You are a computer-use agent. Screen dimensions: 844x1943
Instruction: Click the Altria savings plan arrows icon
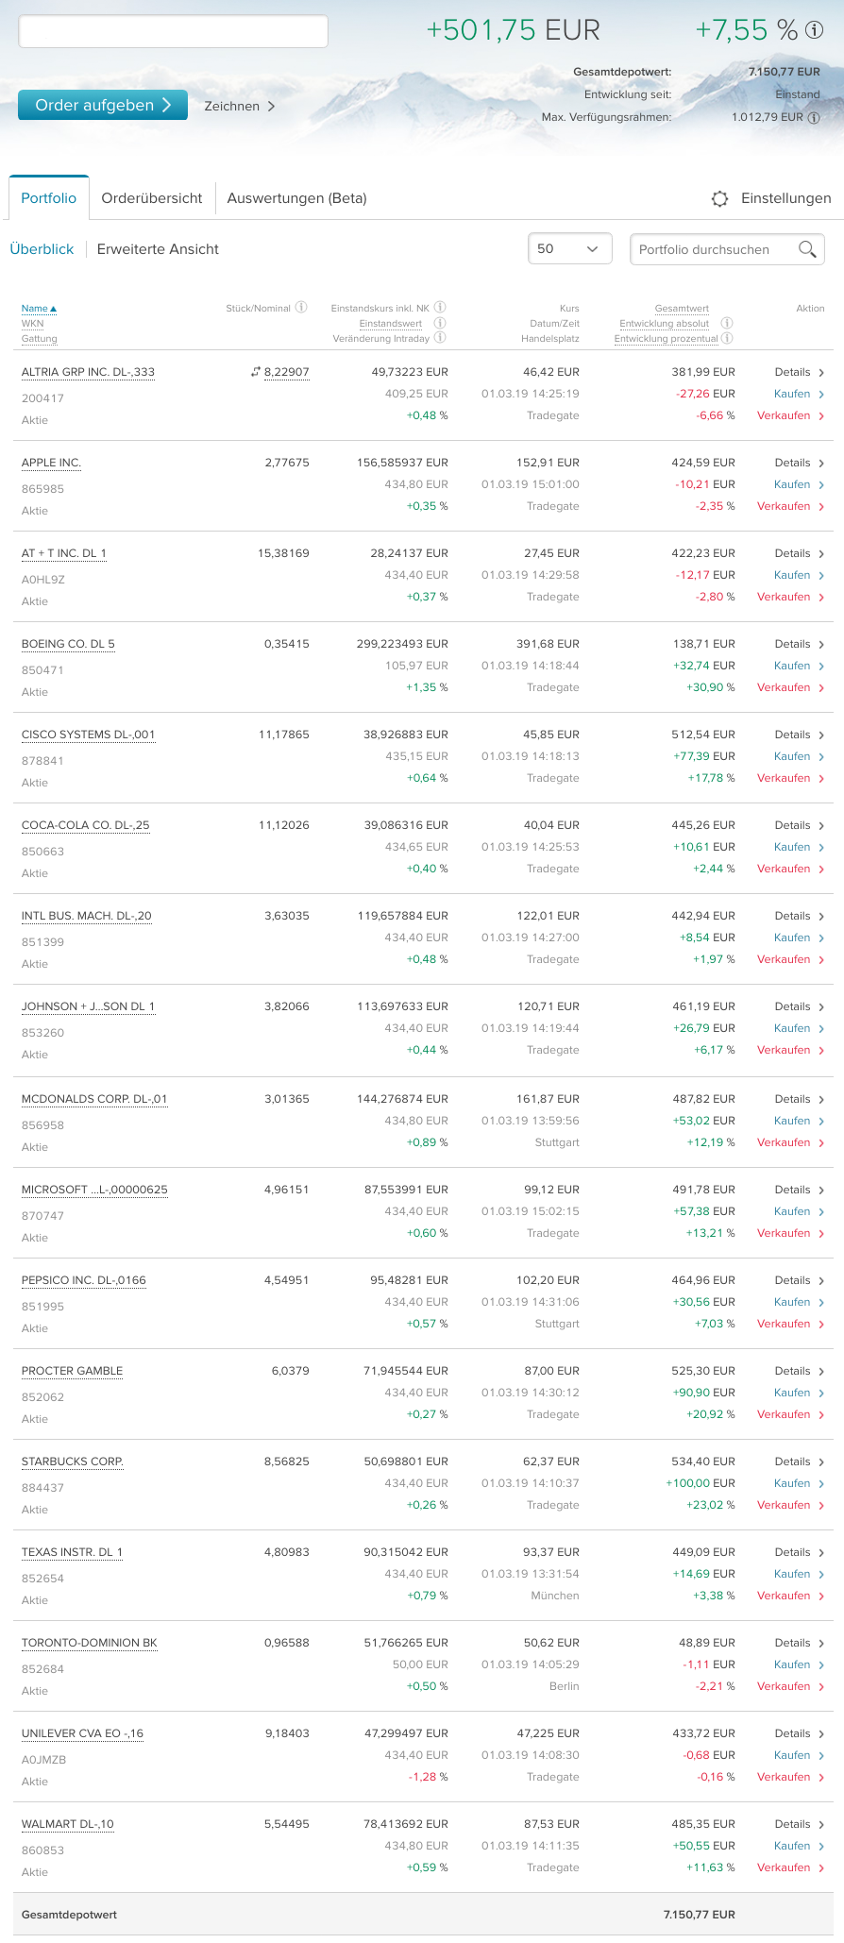coord(255,372)
